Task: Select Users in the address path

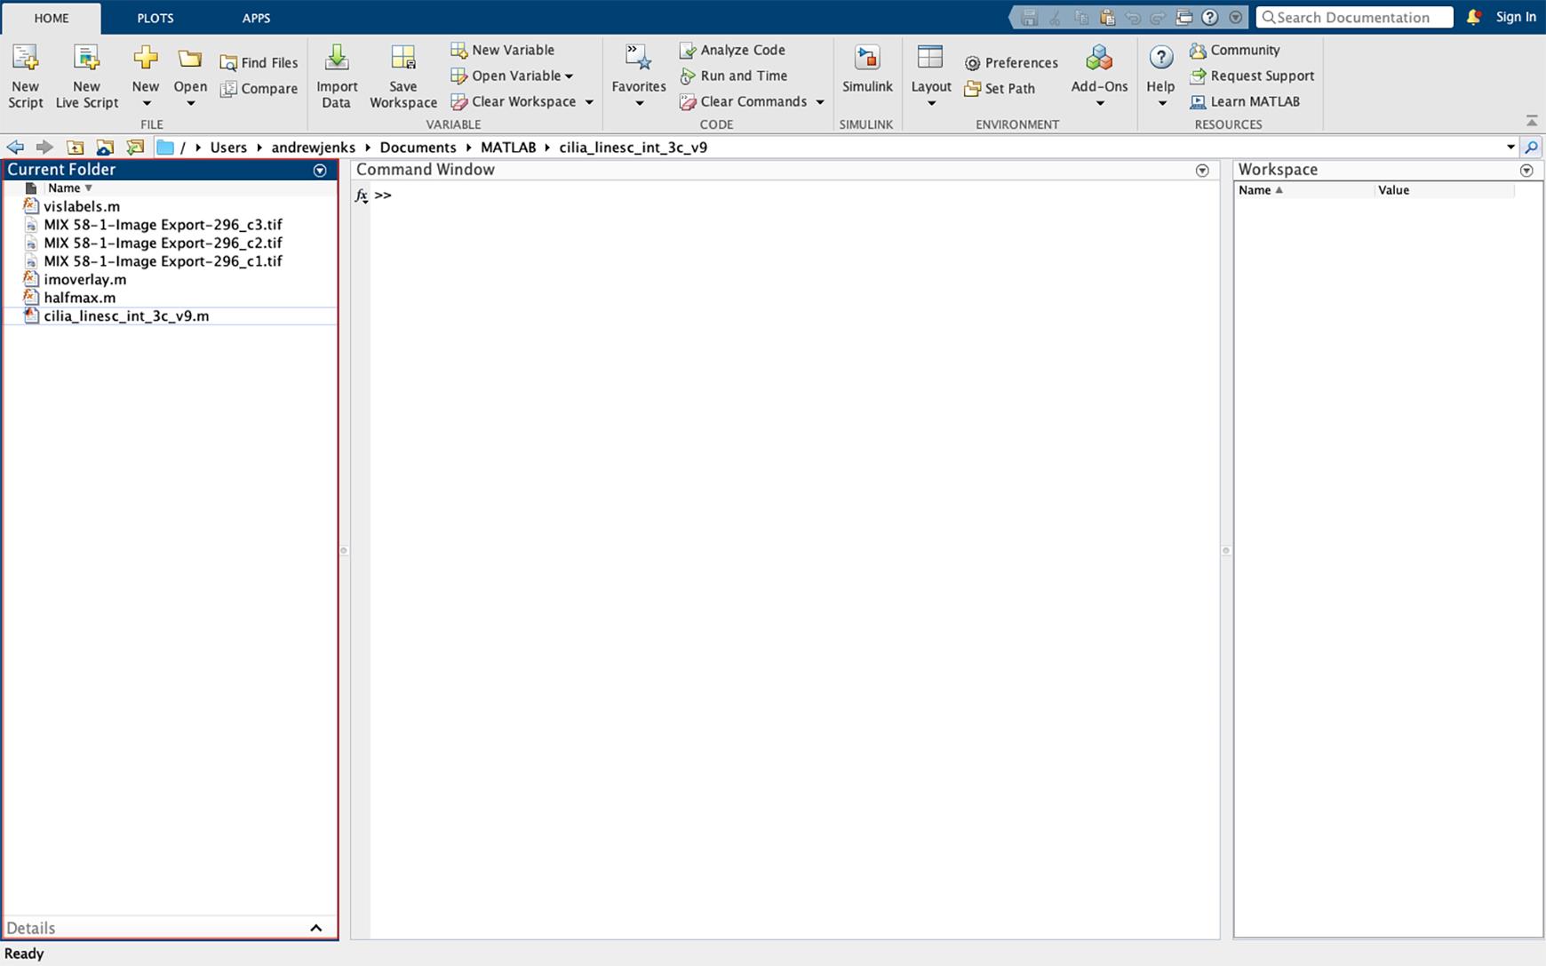Action: (228, 147)
